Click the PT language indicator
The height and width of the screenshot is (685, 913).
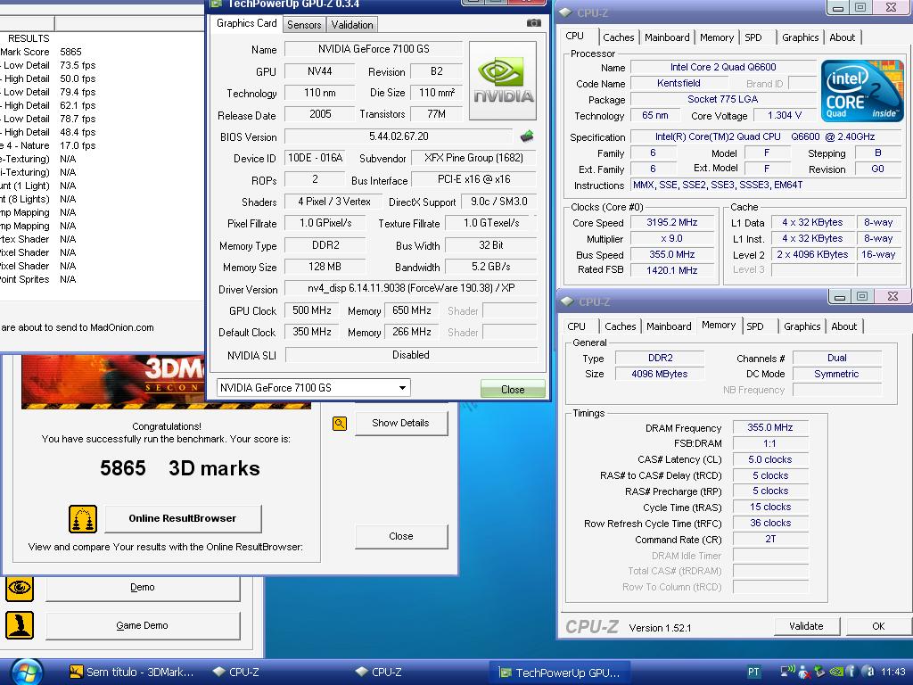click(753, 673)
